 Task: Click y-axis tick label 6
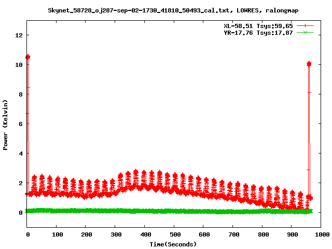click(21, 124)
